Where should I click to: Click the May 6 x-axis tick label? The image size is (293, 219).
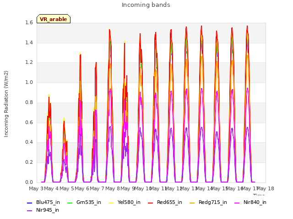pos(82,188)
